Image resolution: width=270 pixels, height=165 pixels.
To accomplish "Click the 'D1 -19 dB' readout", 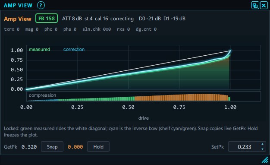I will (174, 19).
